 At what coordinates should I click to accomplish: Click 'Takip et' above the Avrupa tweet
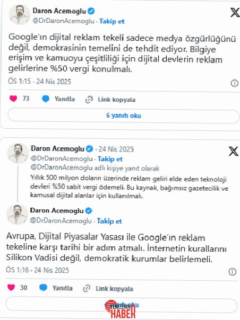pyautogui.click(x=109, y=221)
